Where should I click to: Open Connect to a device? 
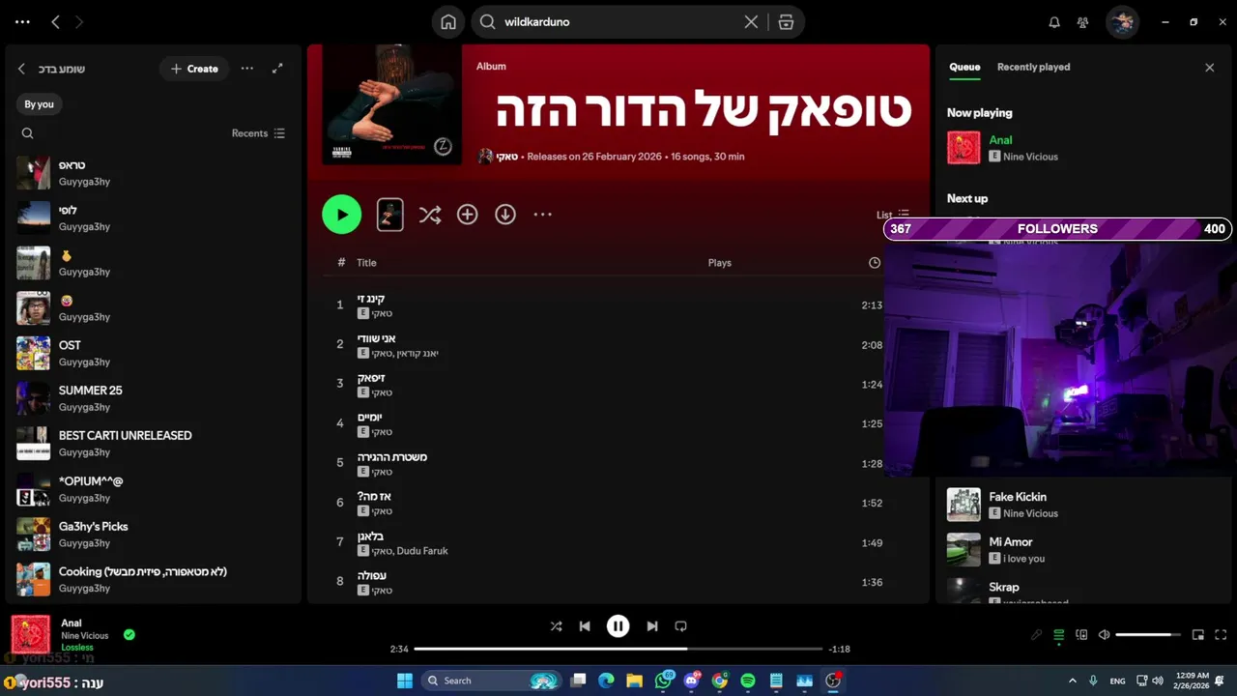coord(1081,635)
